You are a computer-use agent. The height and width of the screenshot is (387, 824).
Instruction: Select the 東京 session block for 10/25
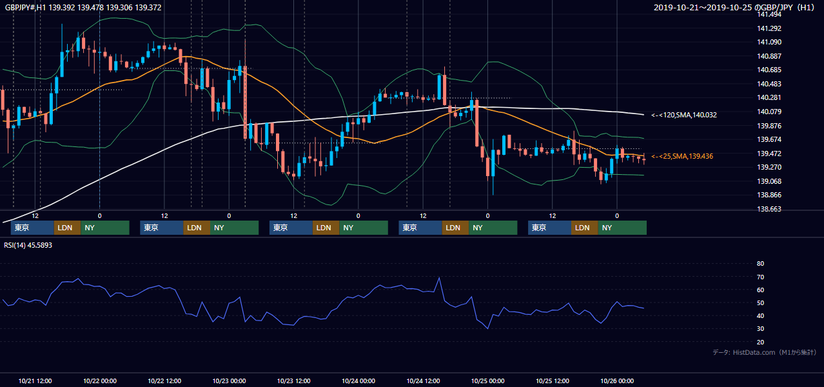[550, 228]
